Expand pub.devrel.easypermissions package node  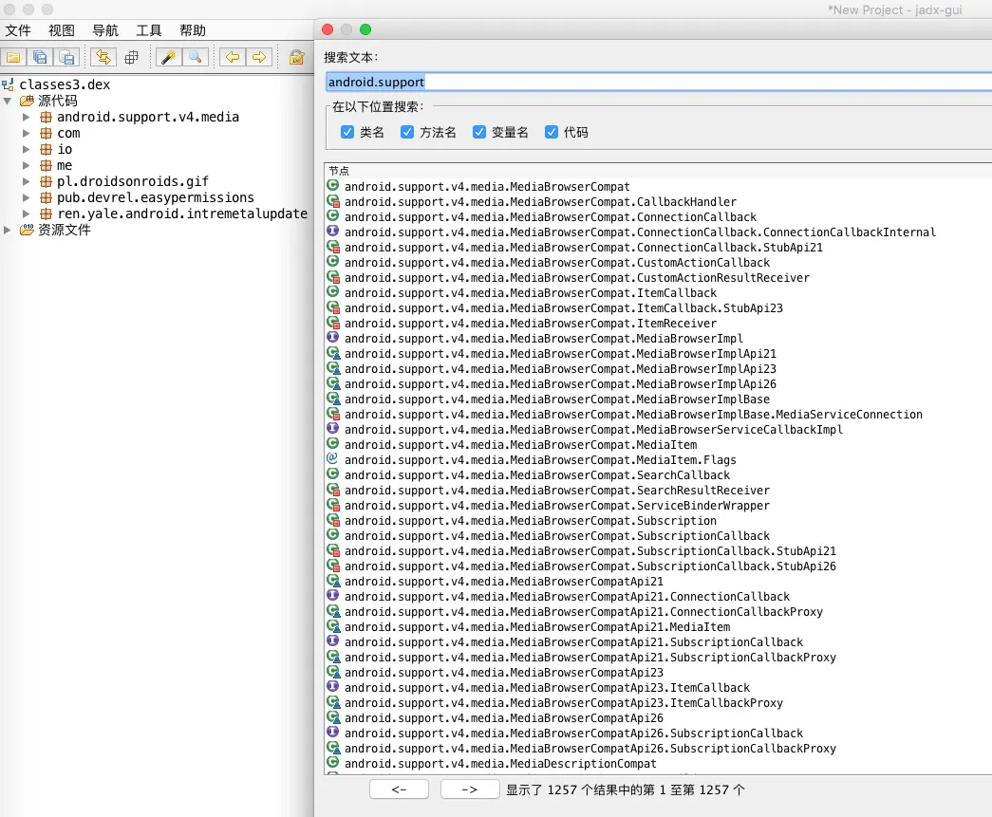pyautogui.click(x=26, y=197)
